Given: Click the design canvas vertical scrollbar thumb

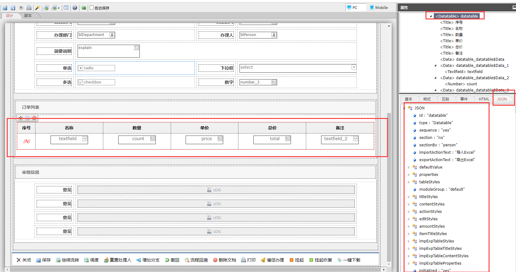Looking at the screenshot, I should [389, 187].
